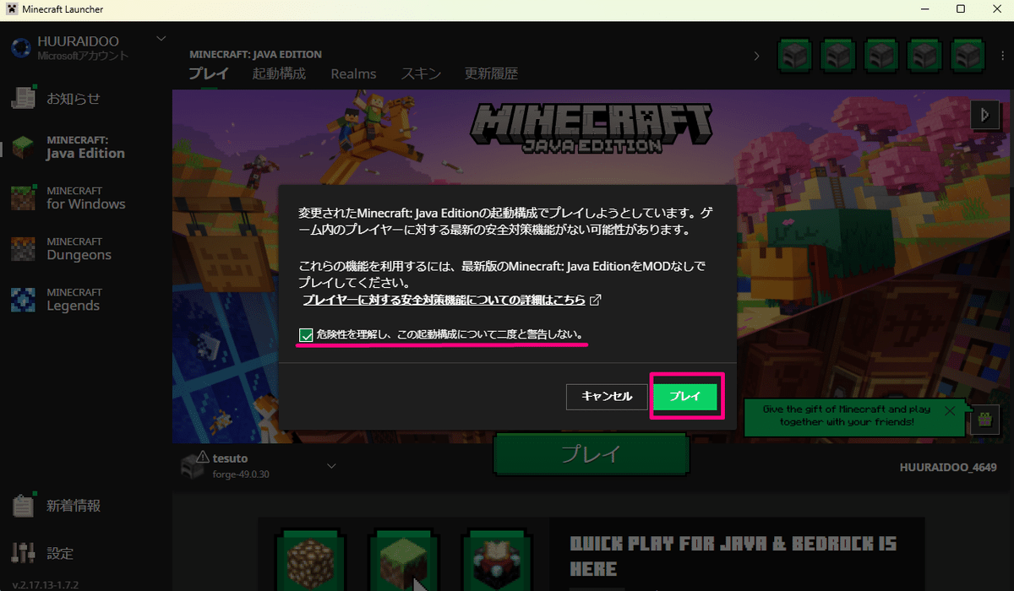Screen dimensions: 1014x591
Task: Click the Microsoftアカウント label
Action: click(83, 56)
